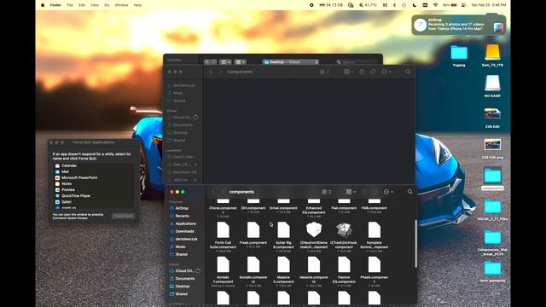Open tags in the middle Components window
Screen dimensions: 546x307
373,72
